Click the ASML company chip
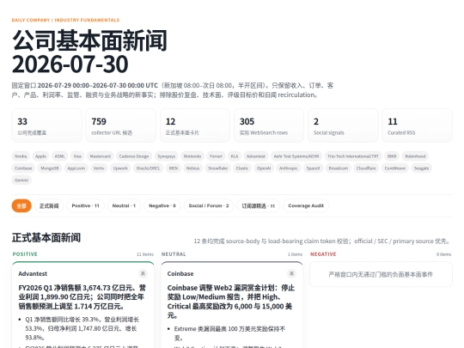 pyautogui.click(x=60, y=156)
